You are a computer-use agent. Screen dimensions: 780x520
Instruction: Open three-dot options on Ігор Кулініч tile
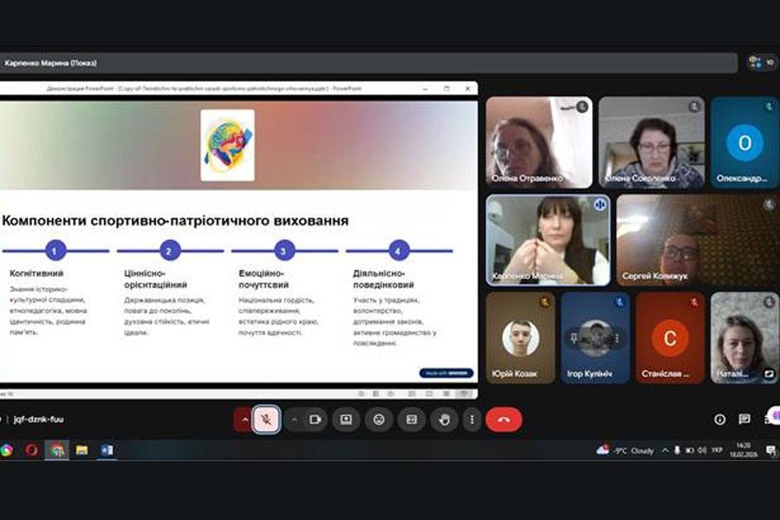pyautogui.click(x=617, y=338)
